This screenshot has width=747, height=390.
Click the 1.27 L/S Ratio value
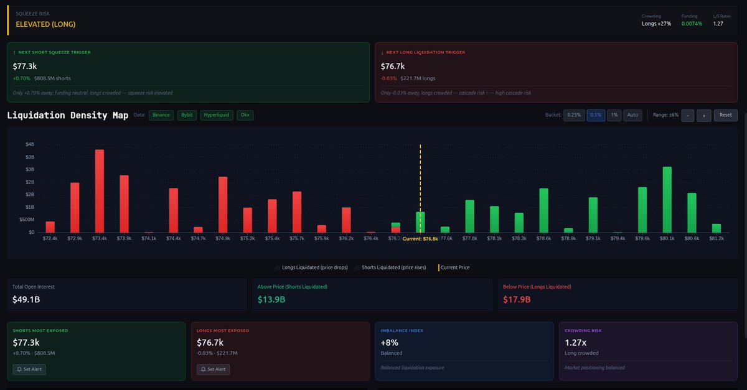(x=718, y=24)
